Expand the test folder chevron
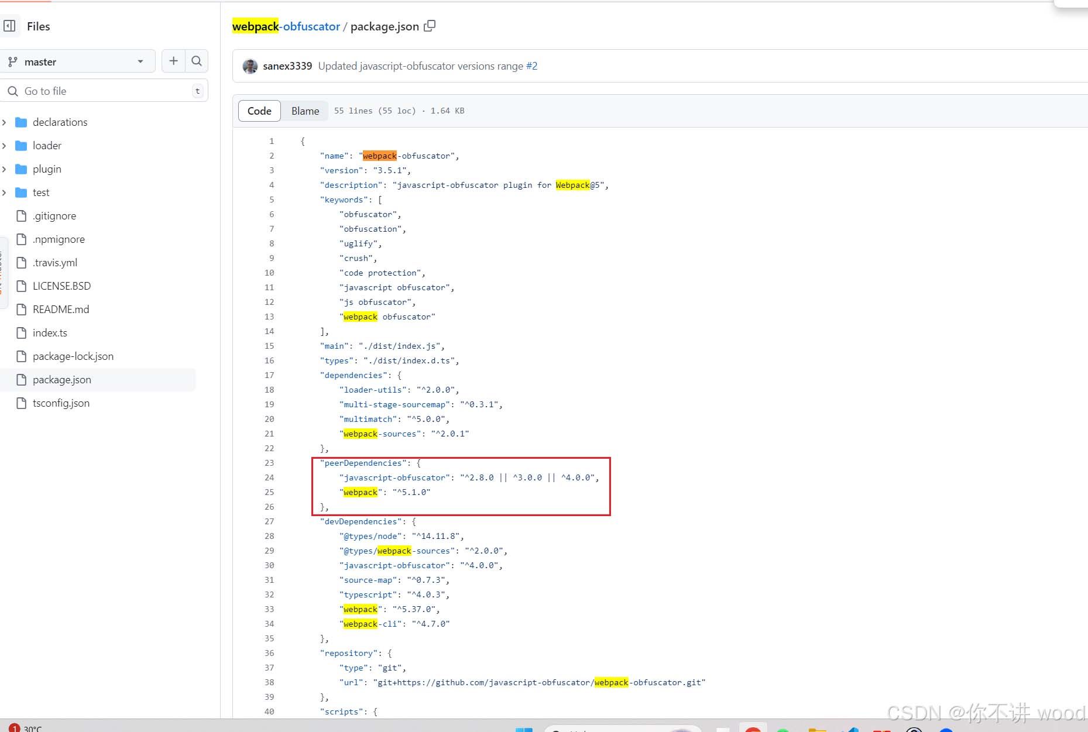 pos(5,193)
